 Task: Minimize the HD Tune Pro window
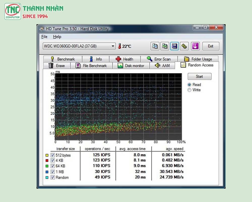197,27
